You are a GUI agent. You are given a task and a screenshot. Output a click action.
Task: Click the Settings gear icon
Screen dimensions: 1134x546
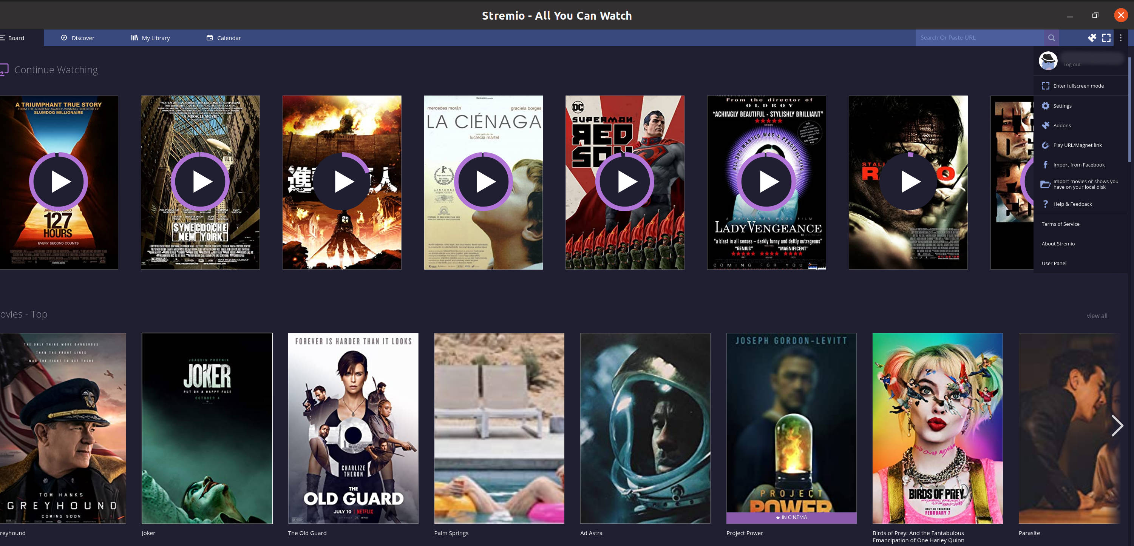coord(1046,106)
